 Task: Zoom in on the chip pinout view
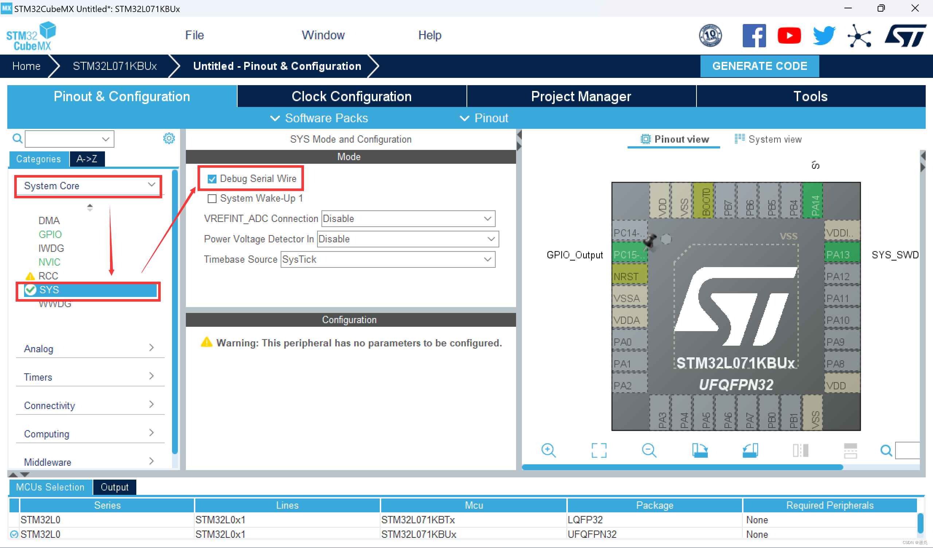tap(549, 450)
